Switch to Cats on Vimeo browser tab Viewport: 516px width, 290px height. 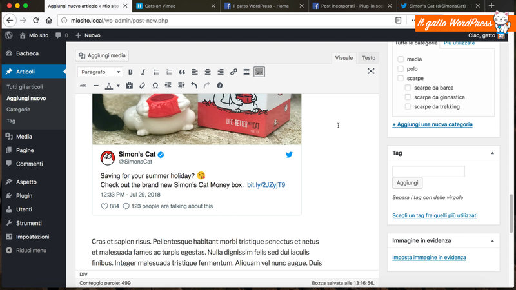176,6
